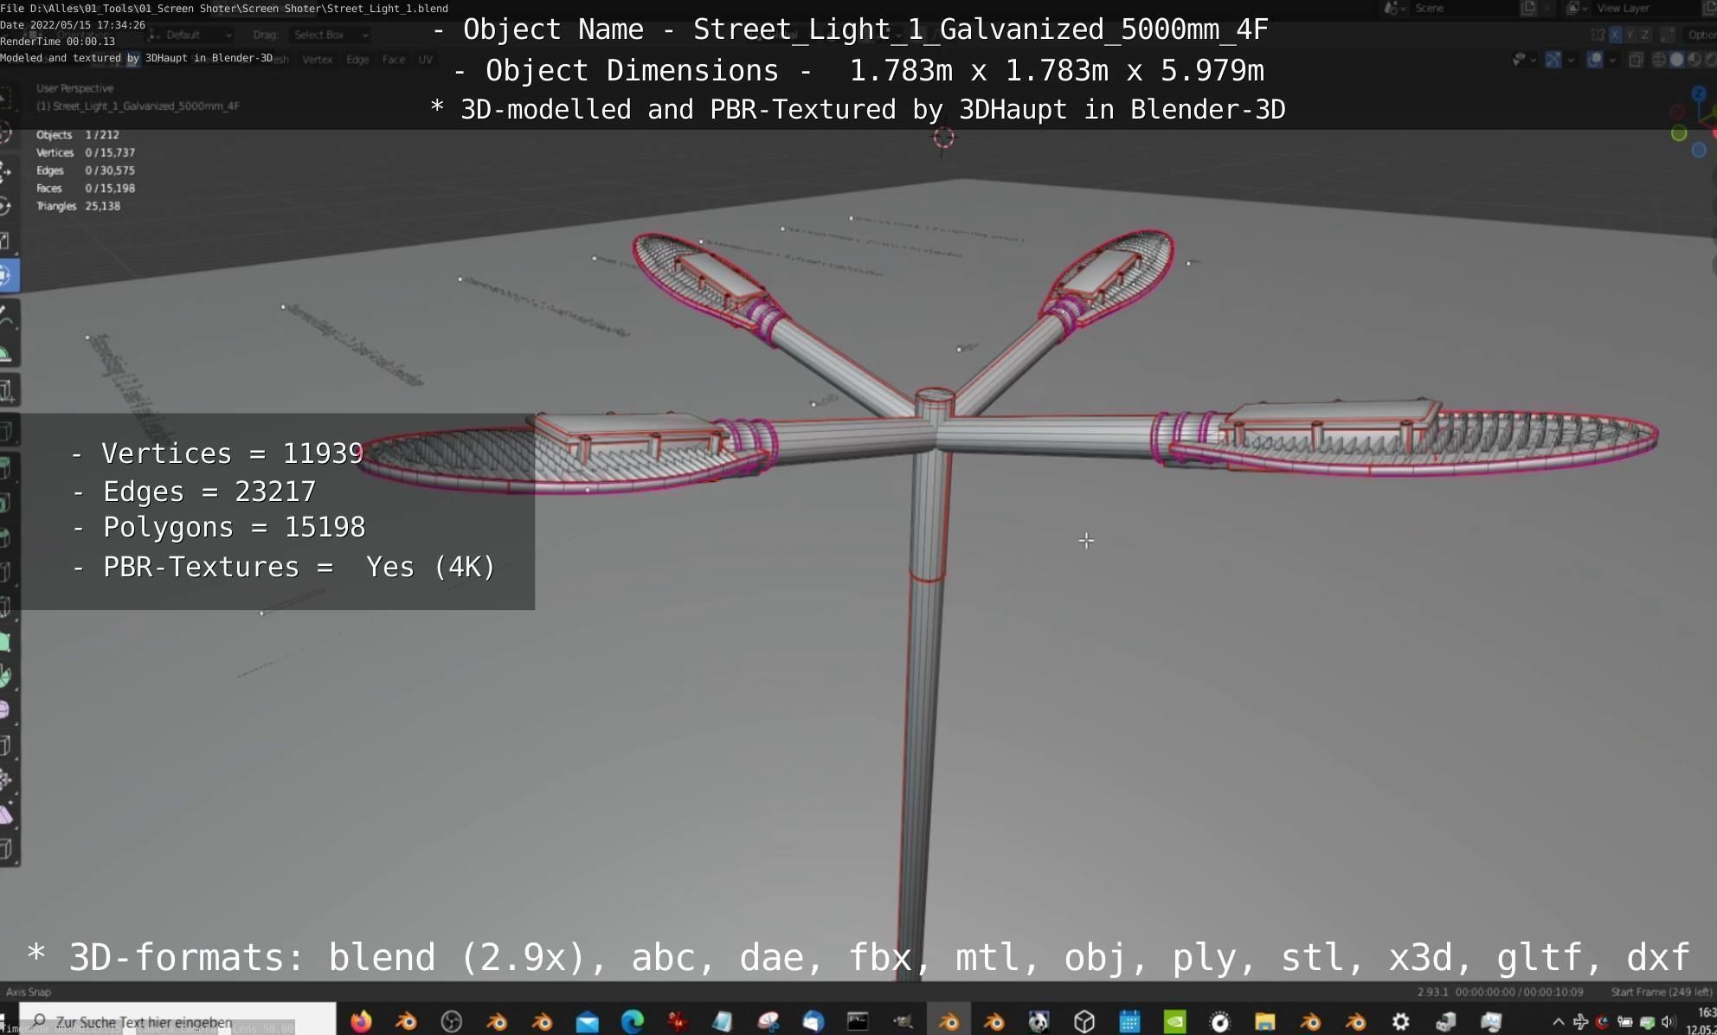The width and height of the screenshot is (1717, 1035).
Task: Open the gizmo settings dropdown arrow
Action: 1570,60
